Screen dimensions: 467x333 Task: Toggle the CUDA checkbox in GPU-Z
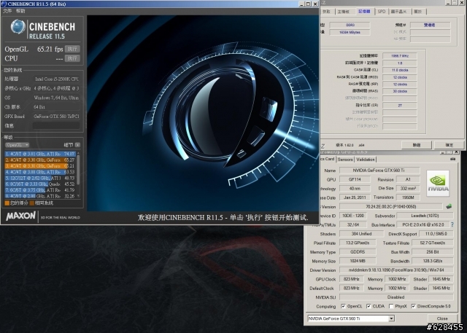click(x=368, y=306)
